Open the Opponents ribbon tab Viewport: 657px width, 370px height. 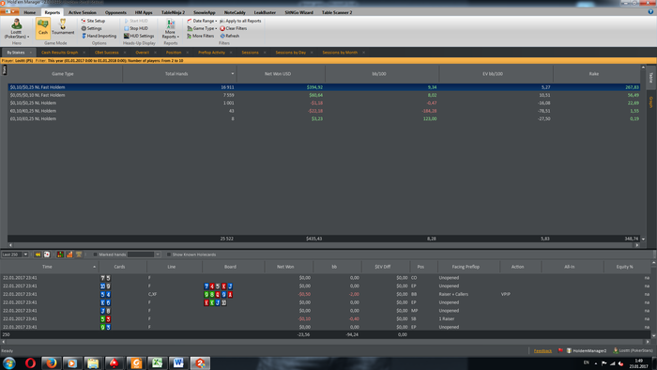115,12
